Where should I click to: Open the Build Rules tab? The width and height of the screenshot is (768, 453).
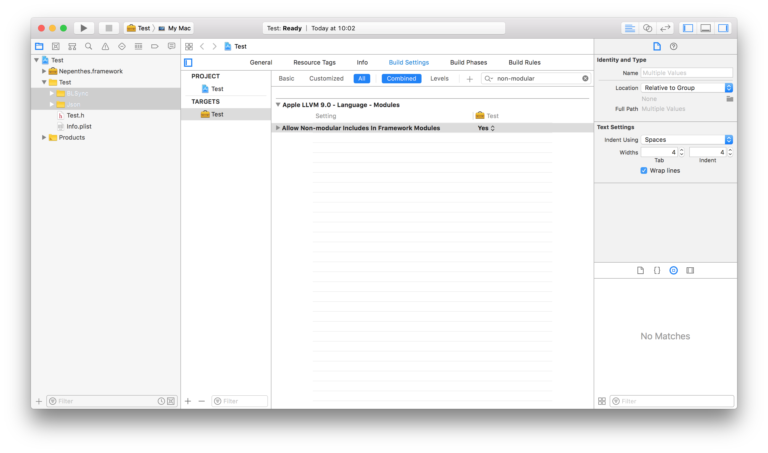[524, 63]
